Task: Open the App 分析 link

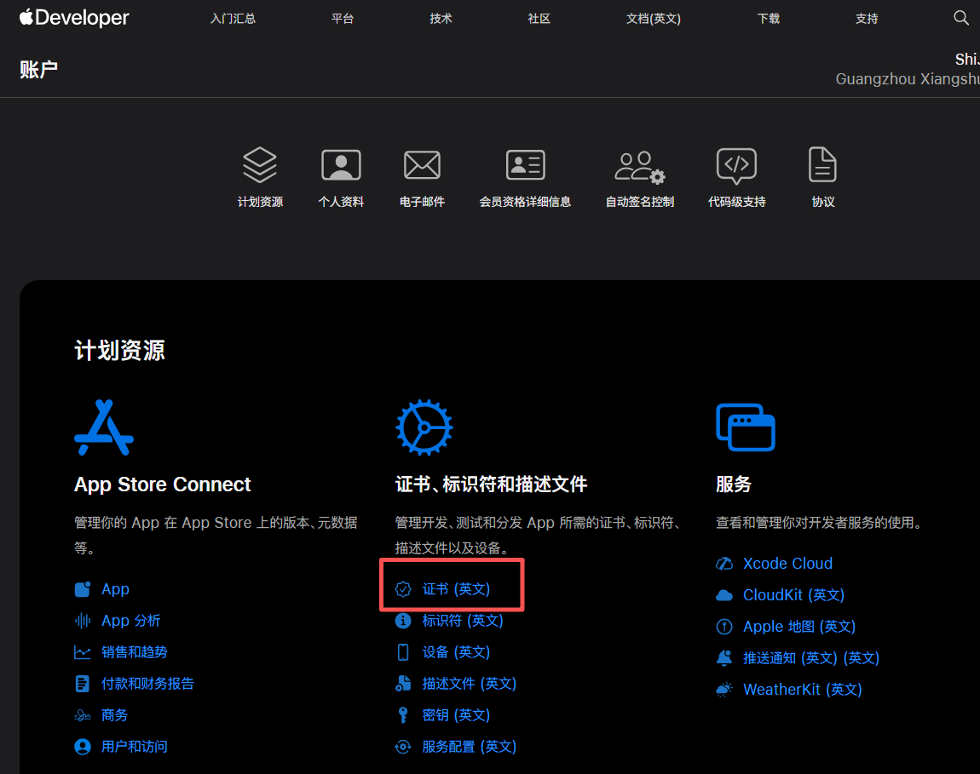Action: (131, 621)
